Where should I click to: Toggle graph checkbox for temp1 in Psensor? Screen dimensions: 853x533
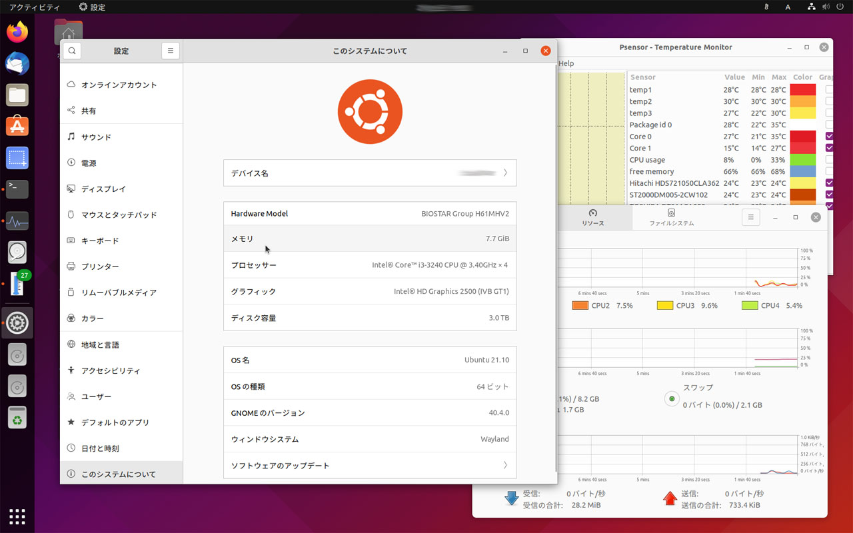pyautogui.click(x=830, y=89)
